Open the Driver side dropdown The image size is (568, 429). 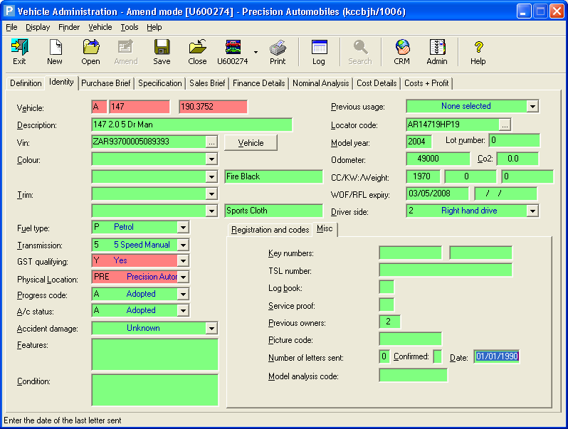click(532, 211)
